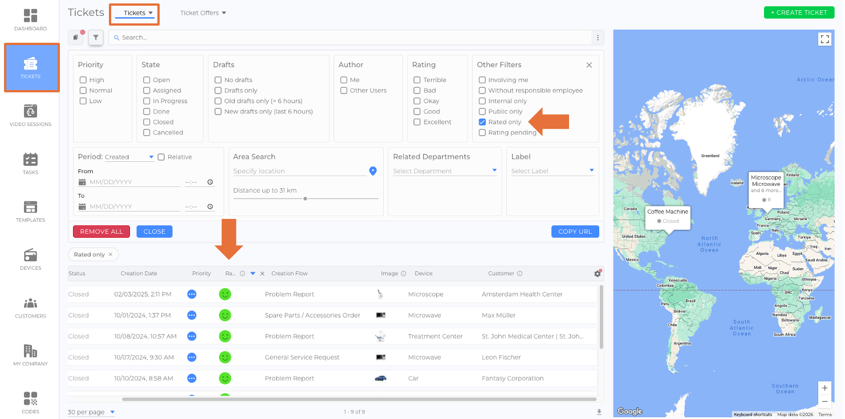Uncheck the Rated only filter
845x419 pixels.
pyautogui.click(x=482, y=122)
